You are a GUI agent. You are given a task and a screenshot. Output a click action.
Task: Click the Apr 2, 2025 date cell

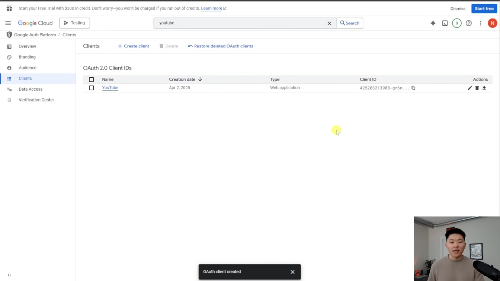click(180, 88)
